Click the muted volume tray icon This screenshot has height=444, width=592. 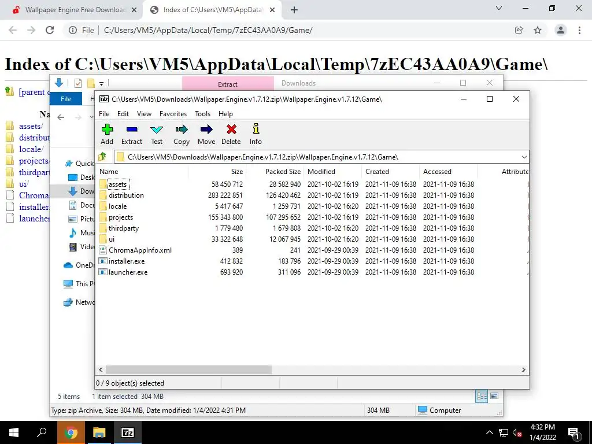click(517, 432)
